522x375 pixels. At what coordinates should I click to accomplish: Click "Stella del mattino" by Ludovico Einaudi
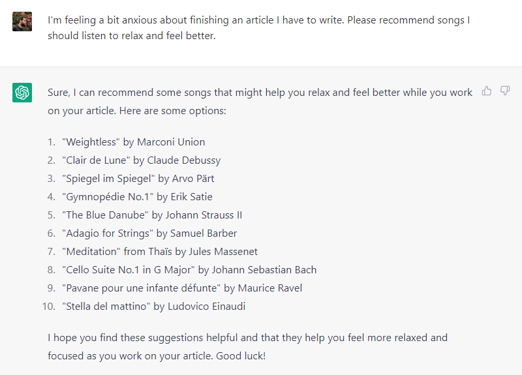pyautogui.click(x=154, y=307)
